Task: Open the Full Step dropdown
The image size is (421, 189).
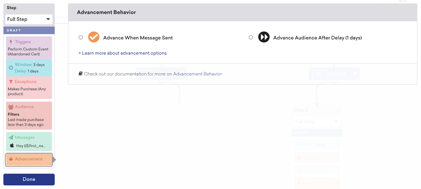Action: tap(29, 19)
